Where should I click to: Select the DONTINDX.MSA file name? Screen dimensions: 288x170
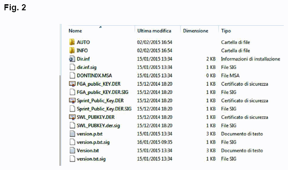[x=94, y=75]
